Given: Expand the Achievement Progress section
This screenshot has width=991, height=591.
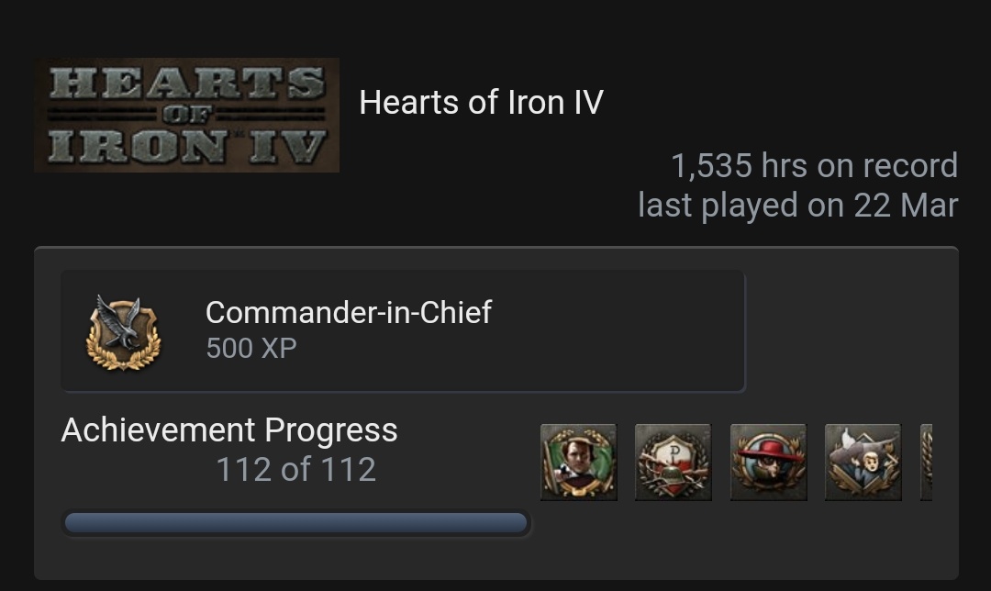Looking at the screenshot, I should 229,429.
